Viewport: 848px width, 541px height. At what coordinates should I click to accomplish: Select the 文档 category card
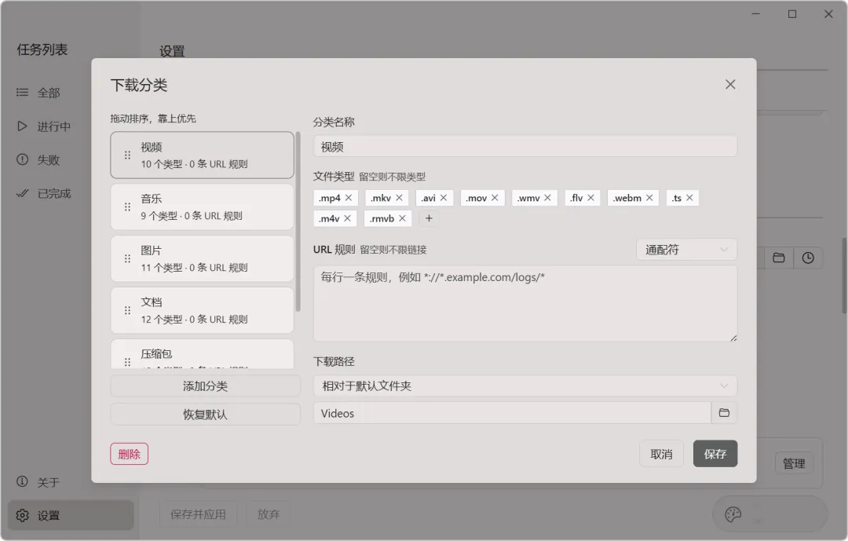coord(203,310)
